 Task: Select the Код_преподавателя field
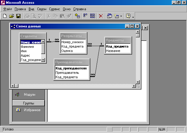point(72,68)
